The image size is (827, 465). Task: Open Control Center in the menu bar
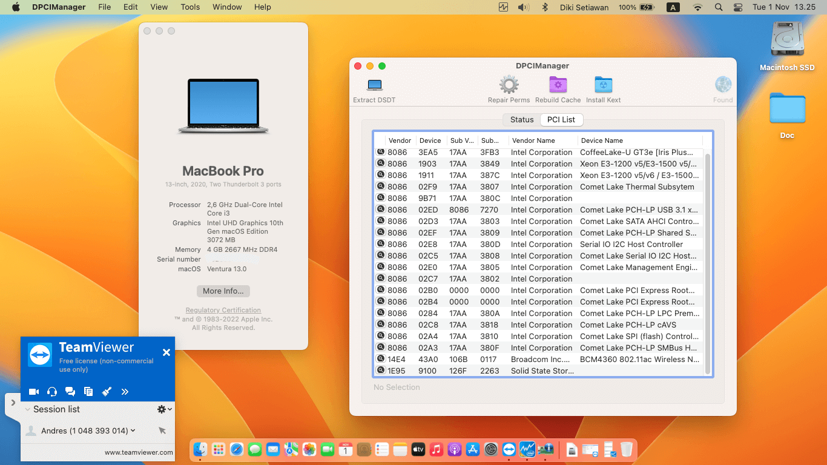click(x=737, y=7)
